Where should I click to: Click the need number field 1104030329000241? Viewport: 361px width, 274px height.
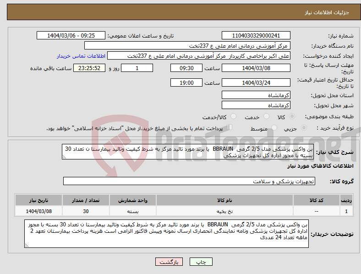click(x=256, y=35)
